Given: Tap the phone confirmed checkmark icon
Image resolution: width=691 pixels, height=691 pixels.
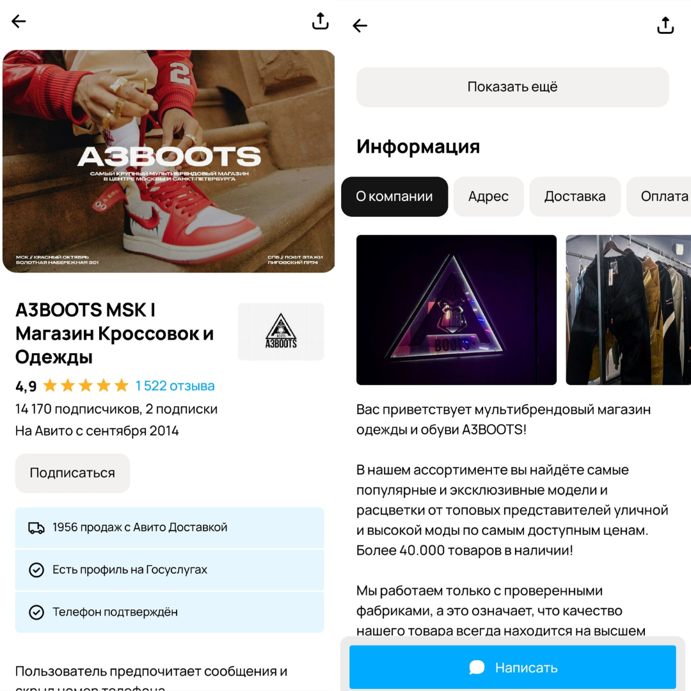Looking at the screenshot, I should coord(36,612).
